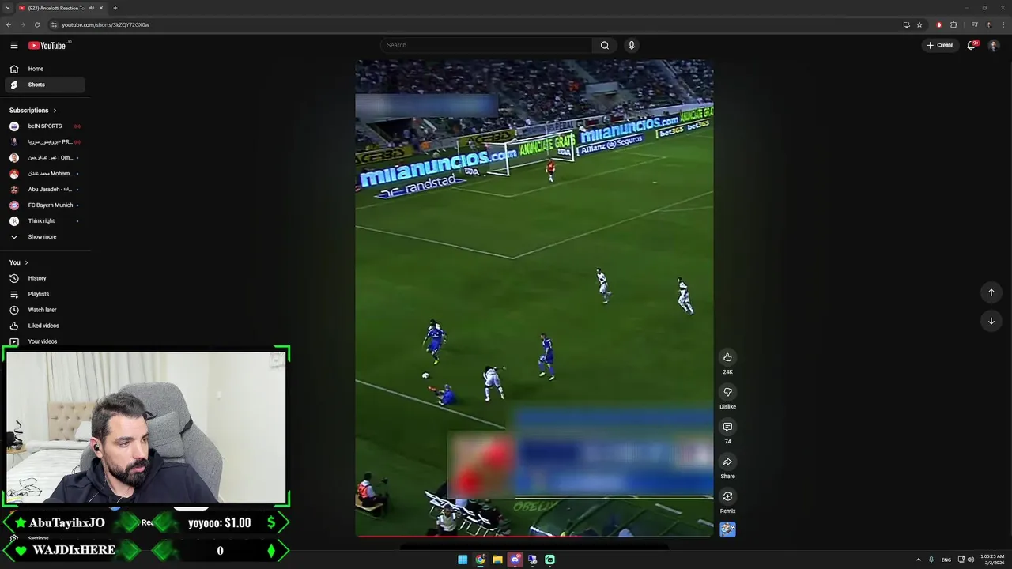Open History in the sidebar
The image size is (1012, 569).
click(x=45, y=278)
